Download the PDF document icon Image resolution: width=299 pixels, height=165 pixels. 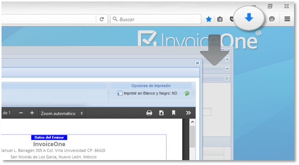161,113
